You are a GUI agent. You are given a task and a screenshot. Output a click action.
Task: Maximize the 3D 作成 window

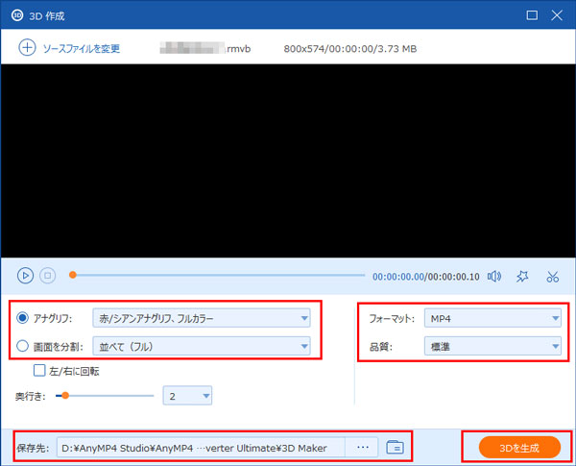tap(532, 15)
